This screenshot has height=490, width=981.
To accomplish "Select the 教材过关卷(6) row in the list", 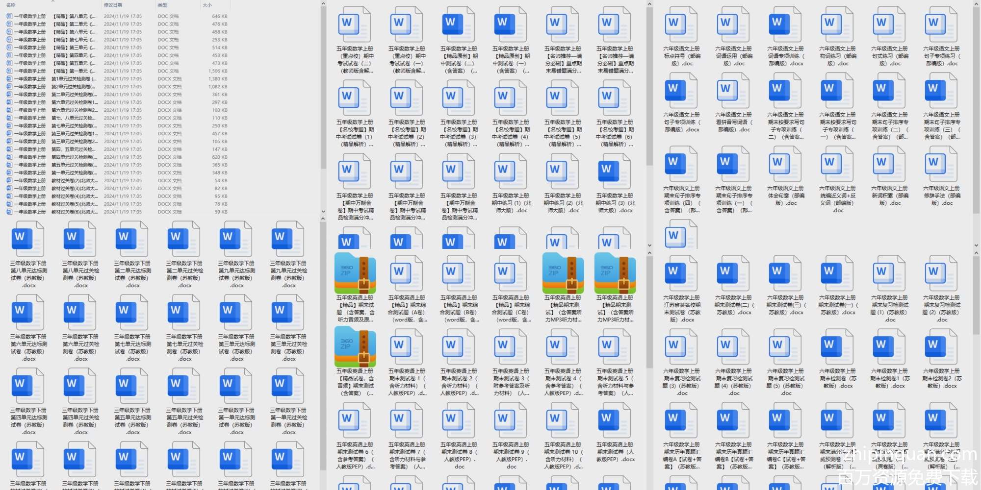I will point(74,212).
